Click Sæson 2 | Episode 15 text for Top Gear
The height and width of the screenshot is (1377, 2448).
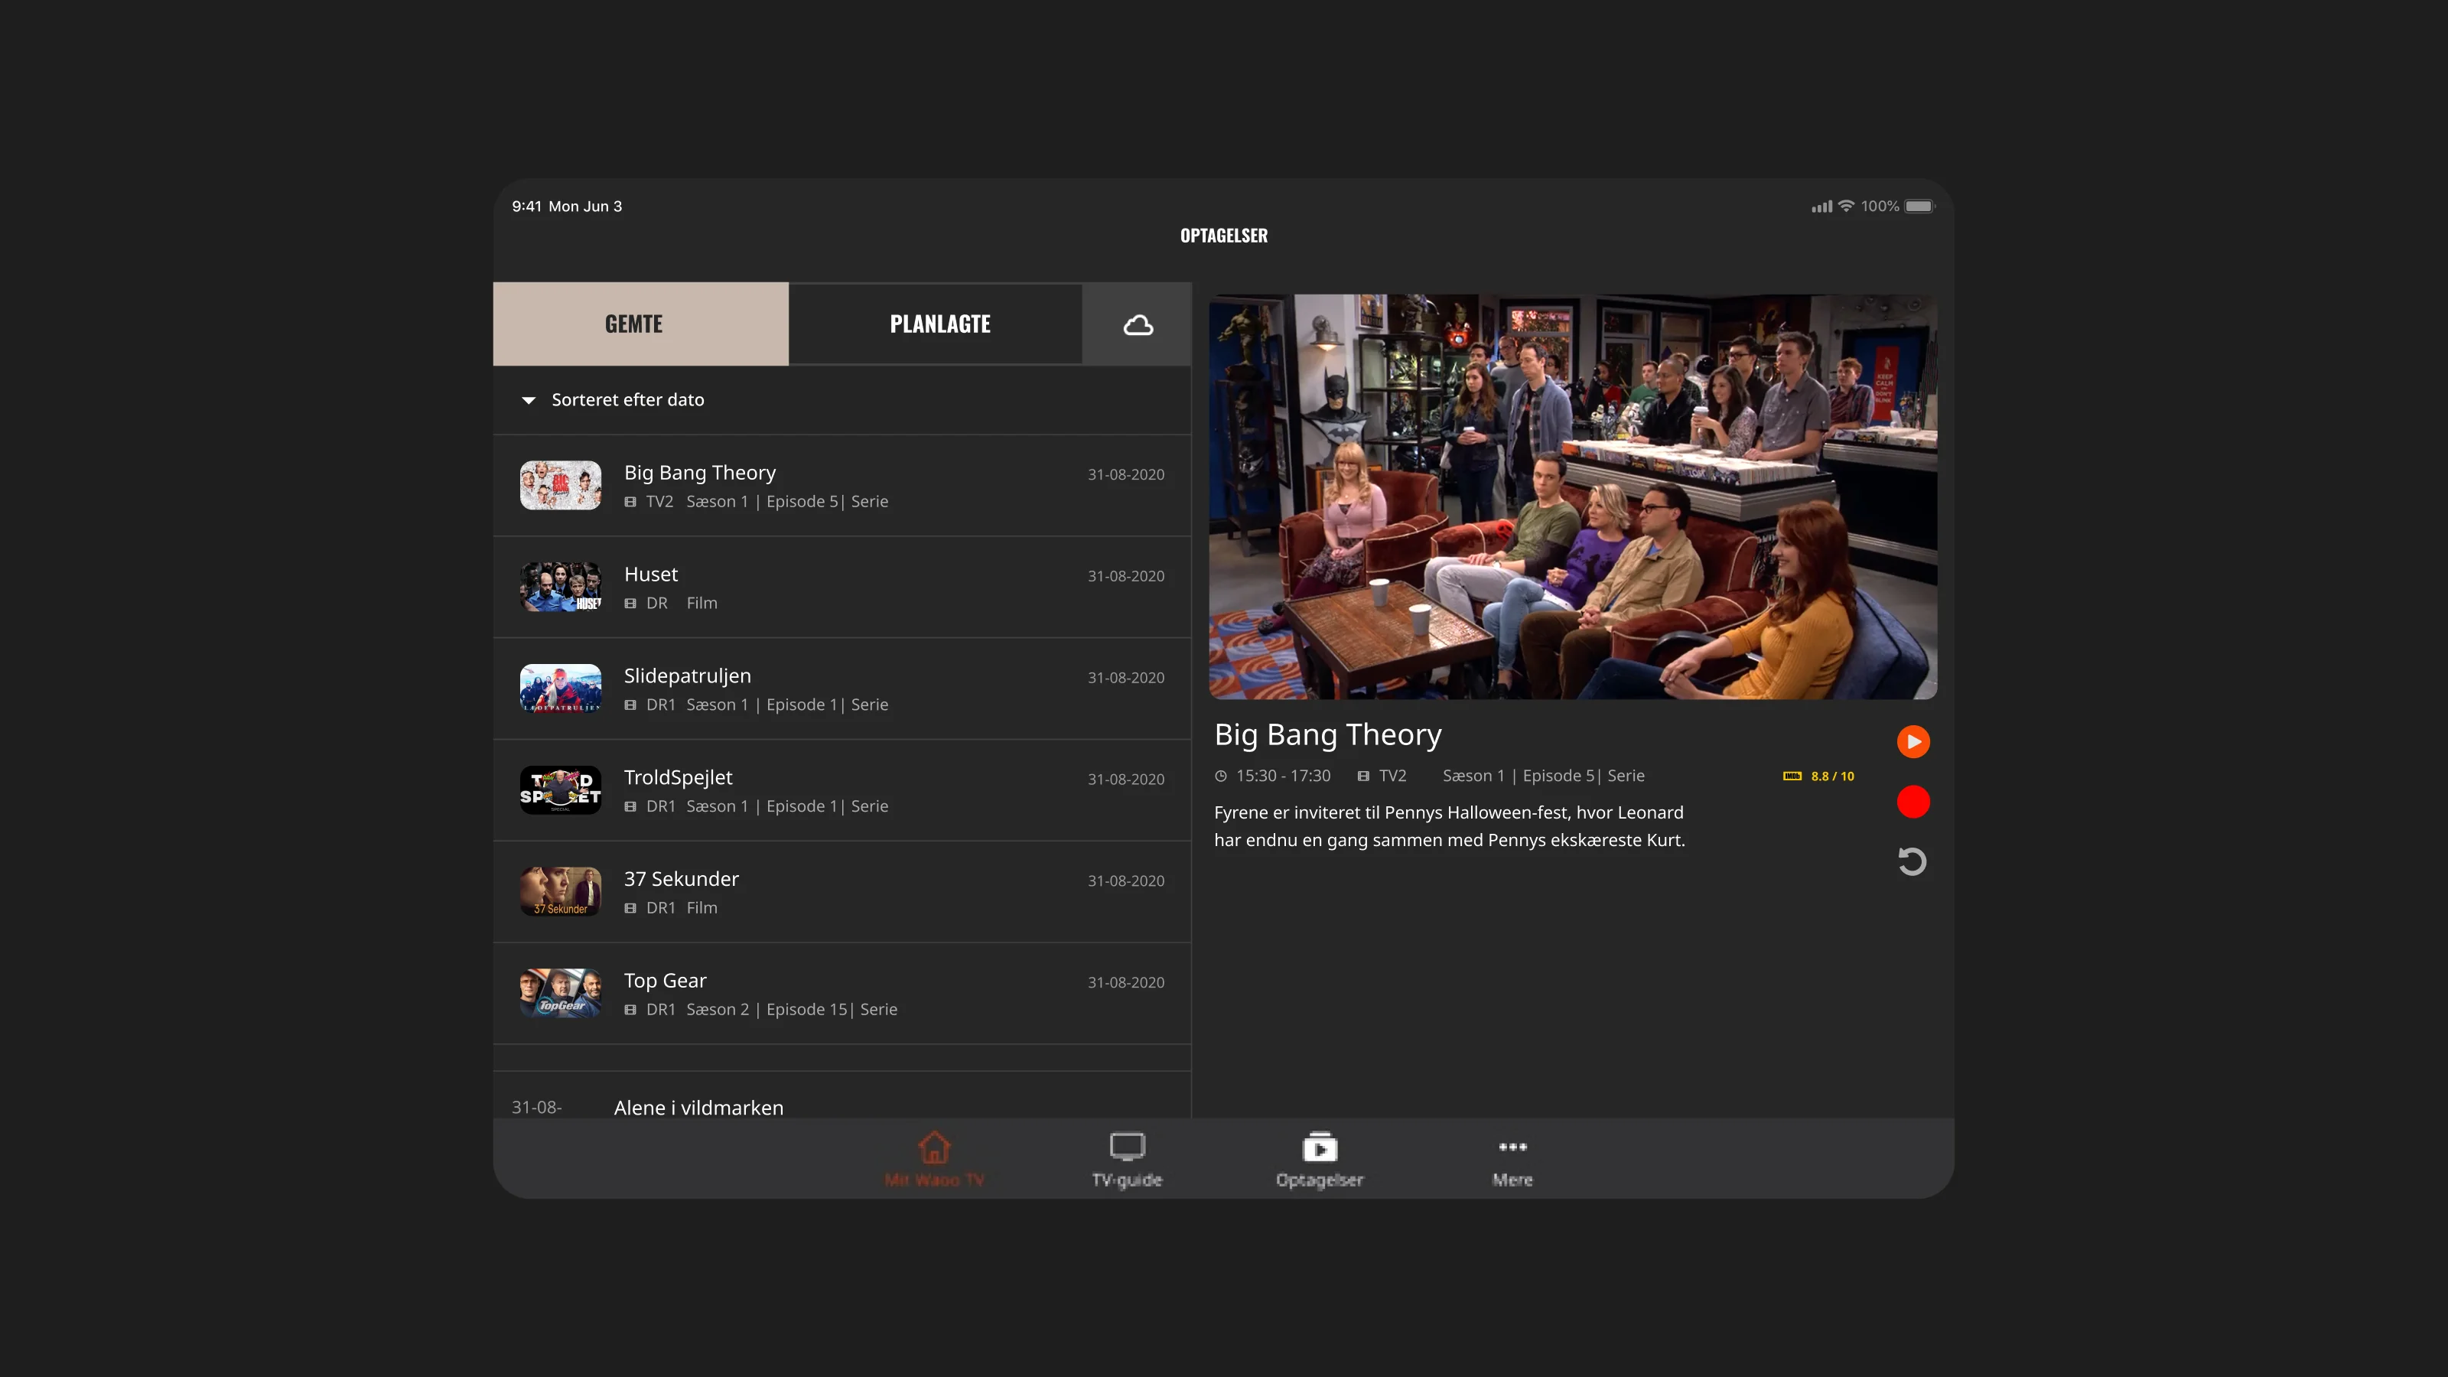(767, 1010)
